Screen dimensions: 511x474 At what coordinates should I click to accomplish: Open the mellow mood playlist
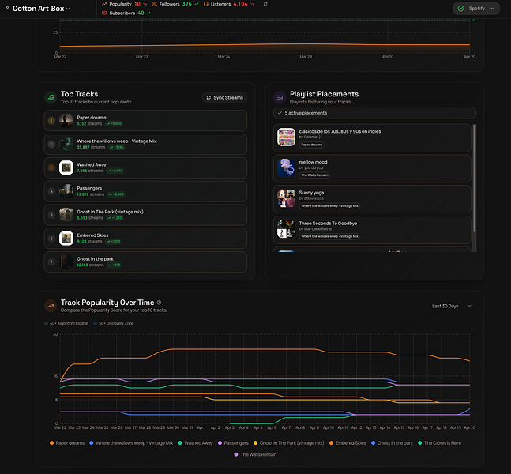coord(372,168)
